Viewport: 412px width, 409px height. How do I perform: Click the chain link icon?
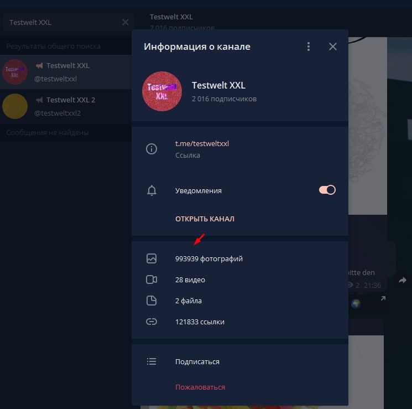152,322
